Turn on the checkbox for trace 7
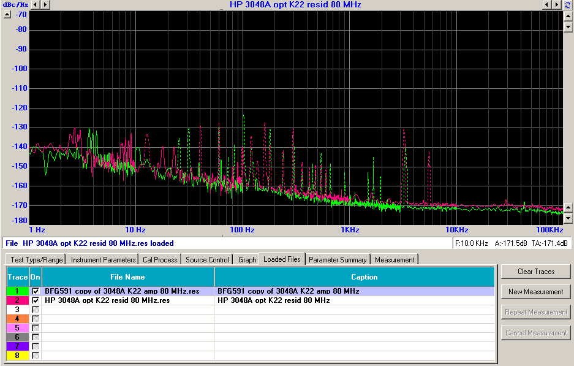This screenshot has height=366, width=574. tap(36, 346)
